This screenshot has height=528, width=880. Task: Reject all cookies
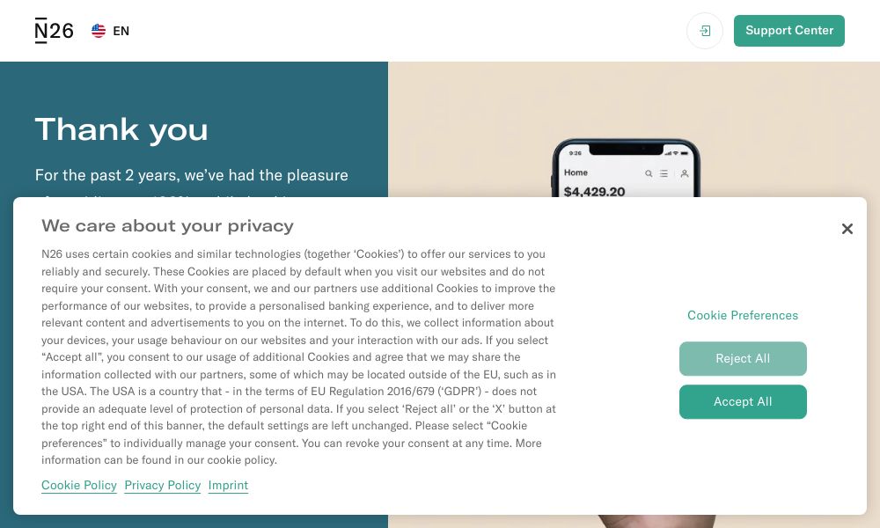click(x=743, y=358)
